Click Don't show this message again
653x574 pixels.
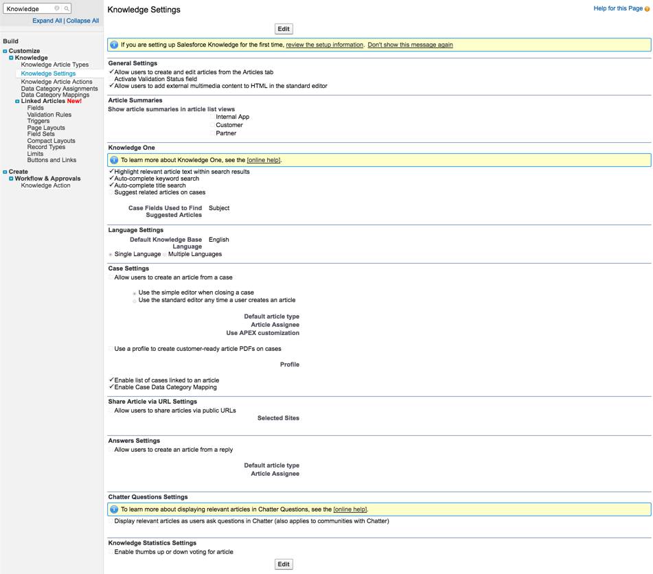[410, 45]
